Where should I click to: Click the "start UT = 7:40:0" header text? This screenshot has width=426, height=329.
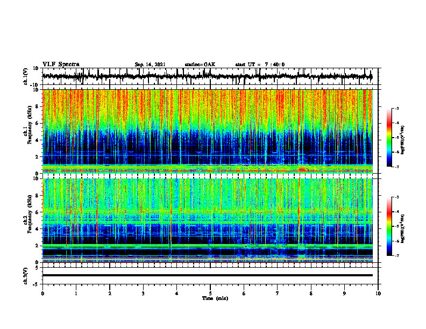point(260,65)
